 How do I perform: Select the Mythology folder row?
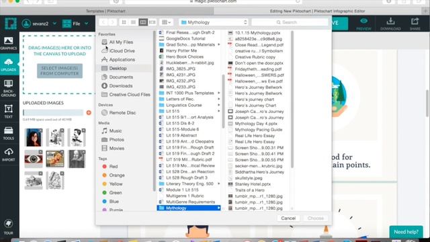[189, 208]
